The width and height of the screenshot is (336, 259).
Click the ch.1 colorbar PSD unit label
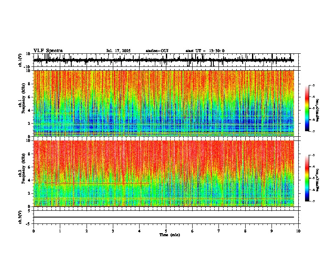tap(318, 110)
